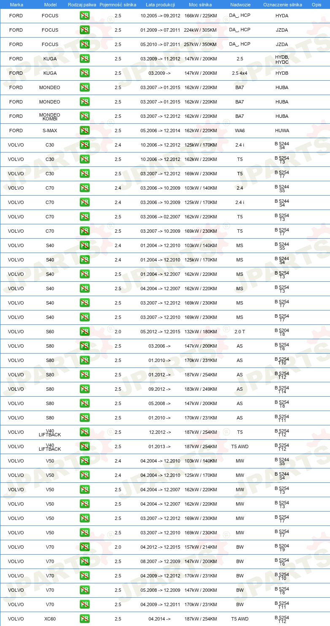Click the 2.0 T body cell
Viewport: 330px width, 626px height.
[x=240, y=332]
